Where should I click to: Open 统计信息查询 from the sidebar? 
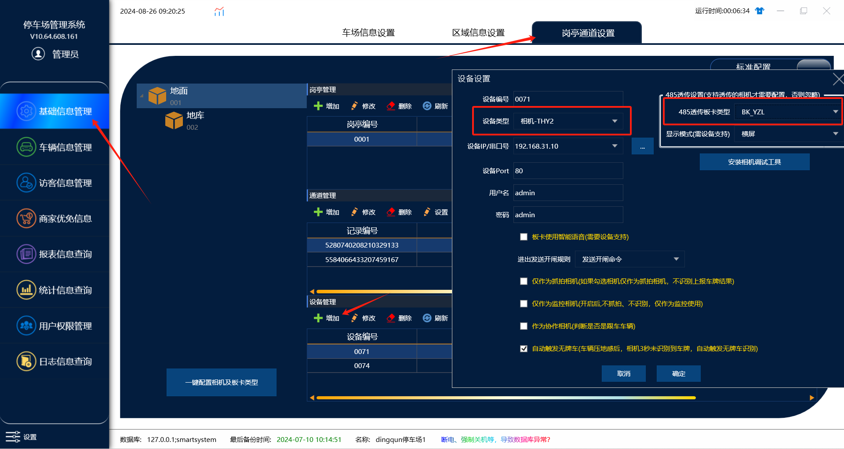point(55,290)
